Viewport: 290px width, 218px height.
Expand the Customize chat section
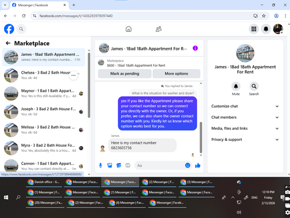click(x=245, y=106)
